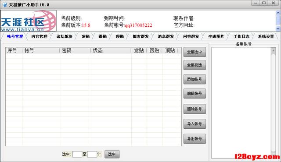This screenshot has width=281, height=162.
Task: Switch to the 帐号管理 tab
Action: click(15, 36)
